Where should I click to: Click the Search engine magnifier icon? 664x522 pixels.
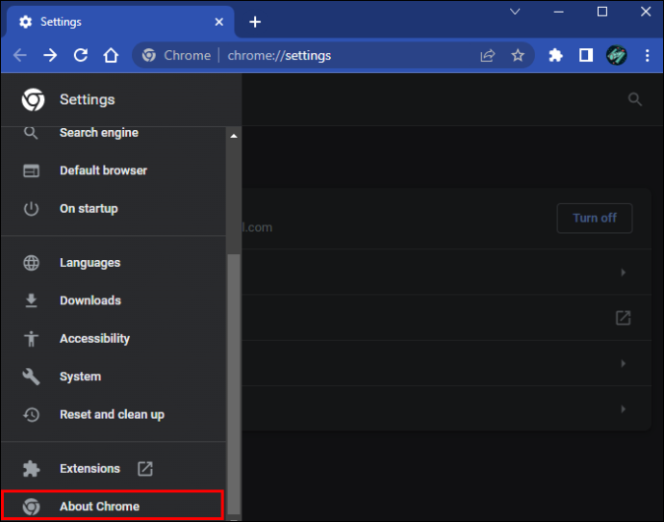(x=31, y=133)
